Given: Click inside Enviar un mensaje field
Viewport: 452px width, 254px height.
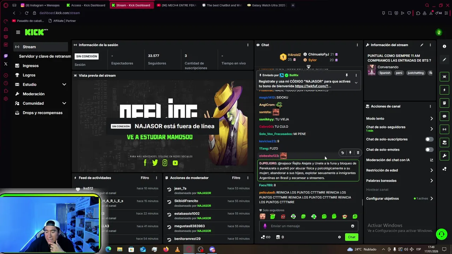Looking at the screenshot, I should pyautogui.click(x=309, y=226).
